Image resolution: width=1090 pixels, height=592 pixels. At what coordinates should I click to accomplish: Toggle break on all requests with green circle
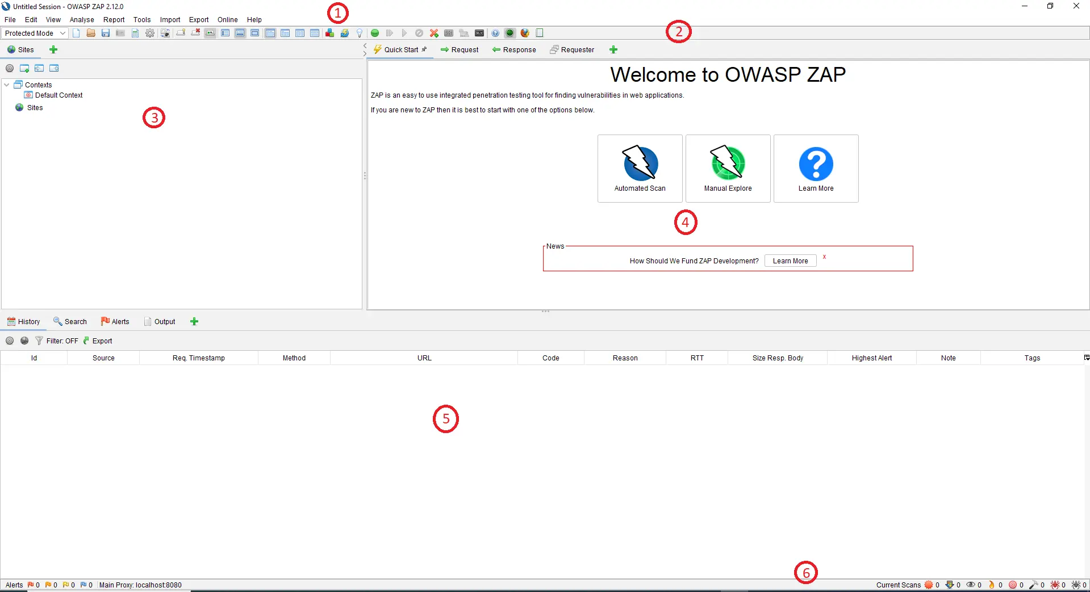coord(374,33)
